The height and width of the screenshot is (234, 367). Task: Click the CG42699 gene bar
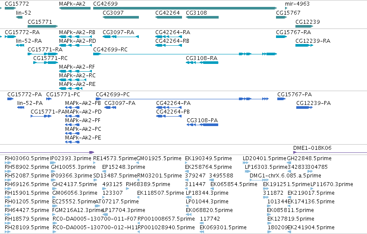coord(185,8)
